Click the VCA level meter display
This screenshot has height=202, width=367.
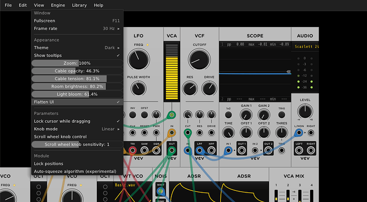[x=172, y=71]
